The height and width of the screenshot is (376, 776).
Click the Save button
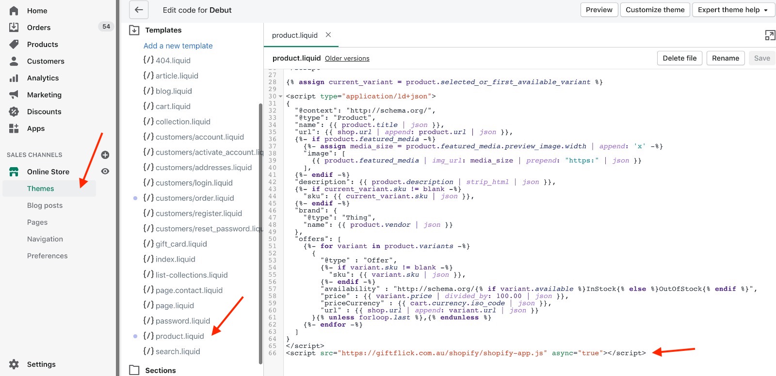click(762, 58)
